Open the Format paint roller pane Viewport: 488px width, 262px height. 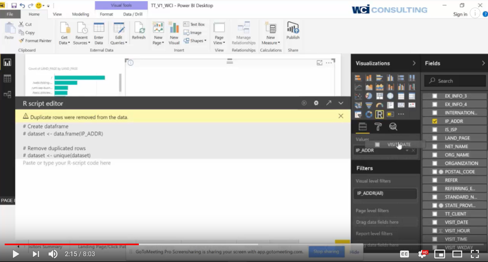pyautogui.click(x=378, y=126)
